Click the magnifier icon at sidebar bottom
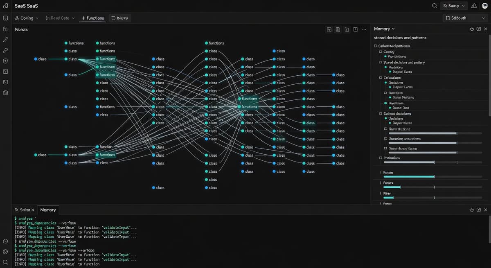Viewport: 491px width, 268px height. (x=5, y=262)
